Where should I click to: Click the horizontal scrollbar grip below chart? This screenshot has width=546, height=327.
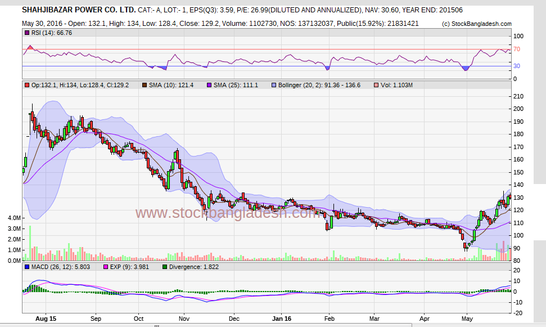pyautogui.click(x=157, y=325)
